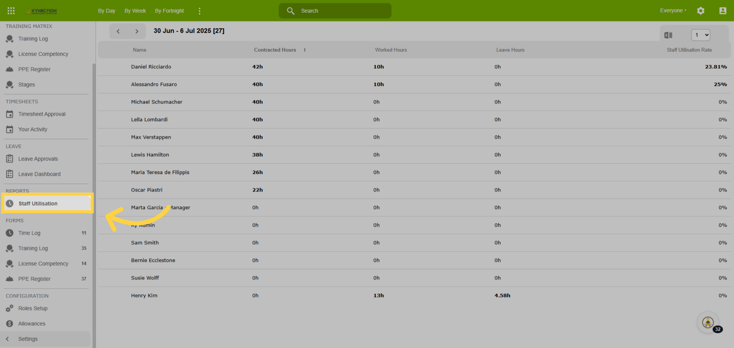Click the sidebar vertical scrollbar
The image size is (734, 348).
94,205
